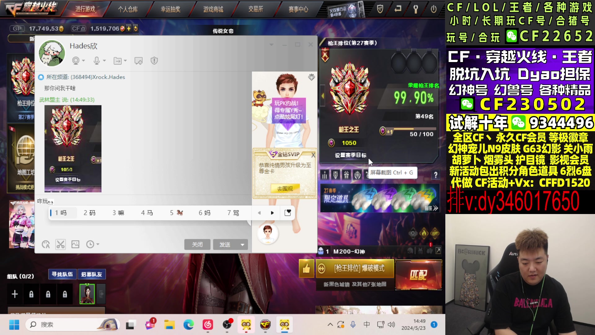The height and width of the screenshot is (335, 595).
Task: Click the scissors screenshot tool
Action: click(60, 244)
